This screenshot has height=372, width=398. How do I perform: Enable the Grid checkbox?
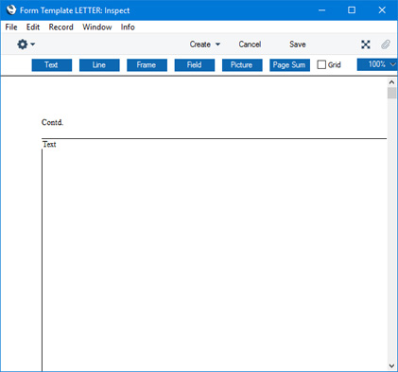tap(321, 64)
